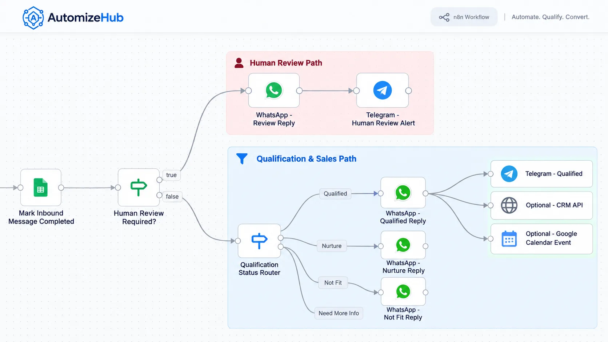
Task: Click the output connector of WhatsApp Nurture Reply
Action: 425,246
